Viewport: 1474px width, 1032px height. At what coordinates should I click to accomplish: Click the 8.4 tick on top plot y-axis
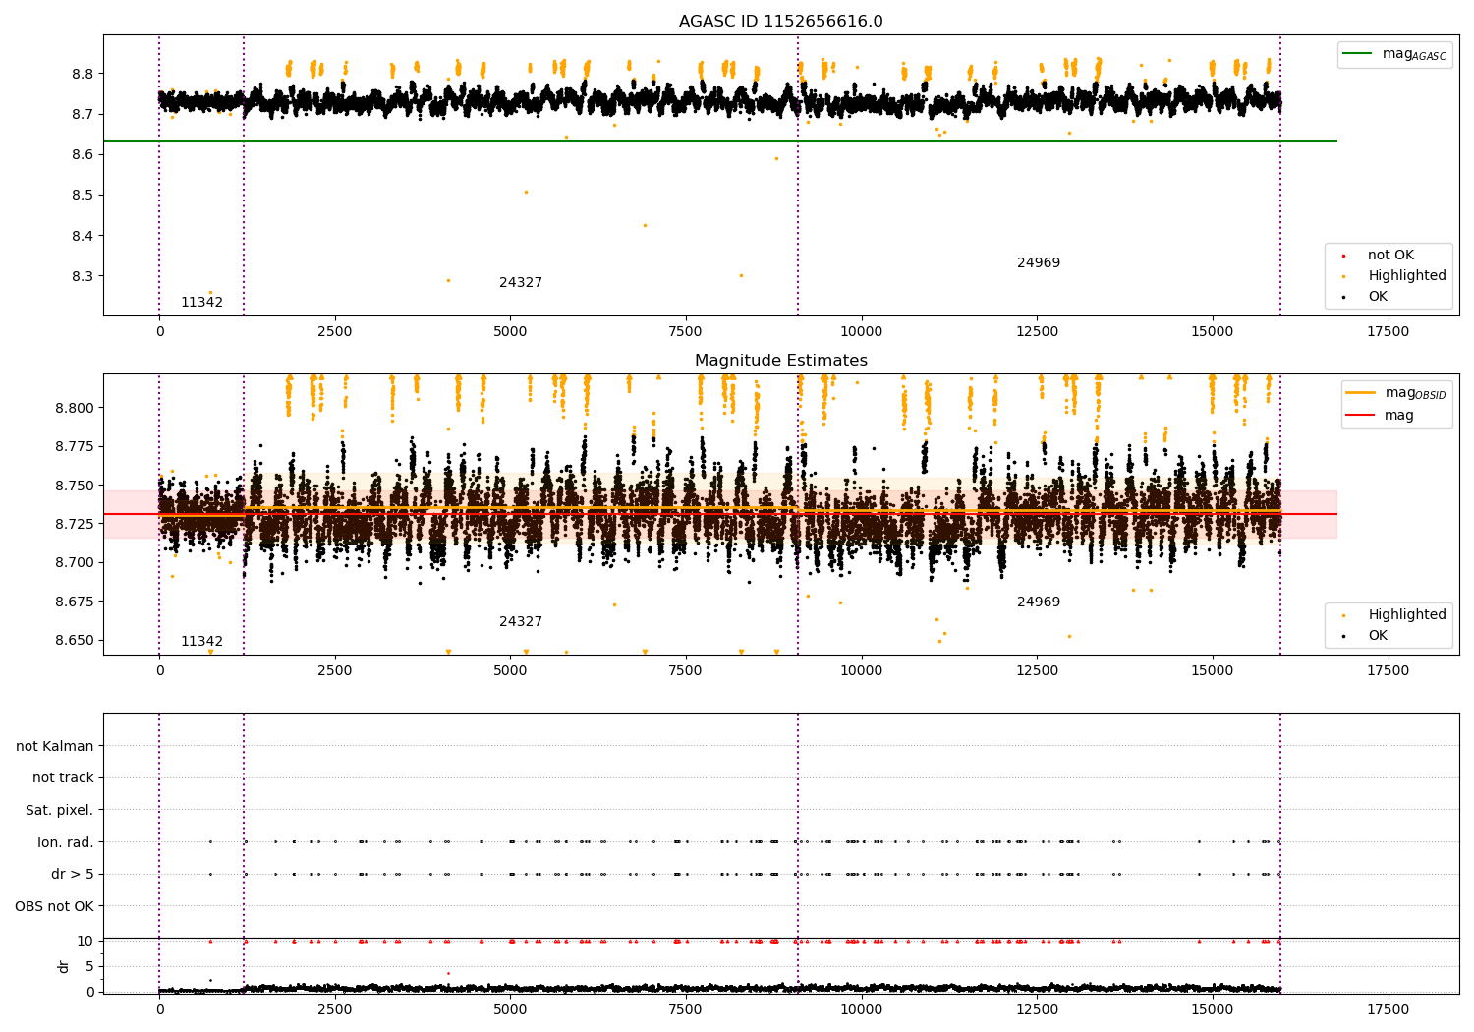click(83, 236)
